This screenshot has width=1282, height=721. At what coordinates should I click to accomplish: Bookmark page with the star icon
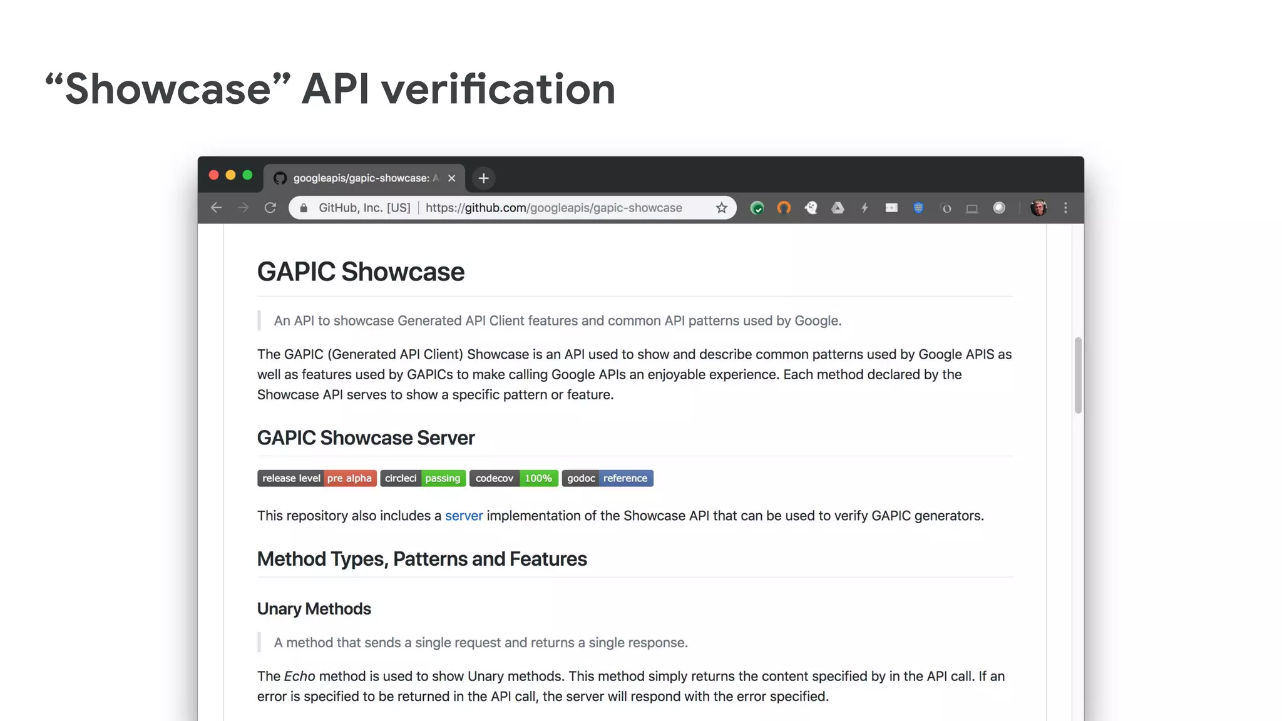click(722, 208)
